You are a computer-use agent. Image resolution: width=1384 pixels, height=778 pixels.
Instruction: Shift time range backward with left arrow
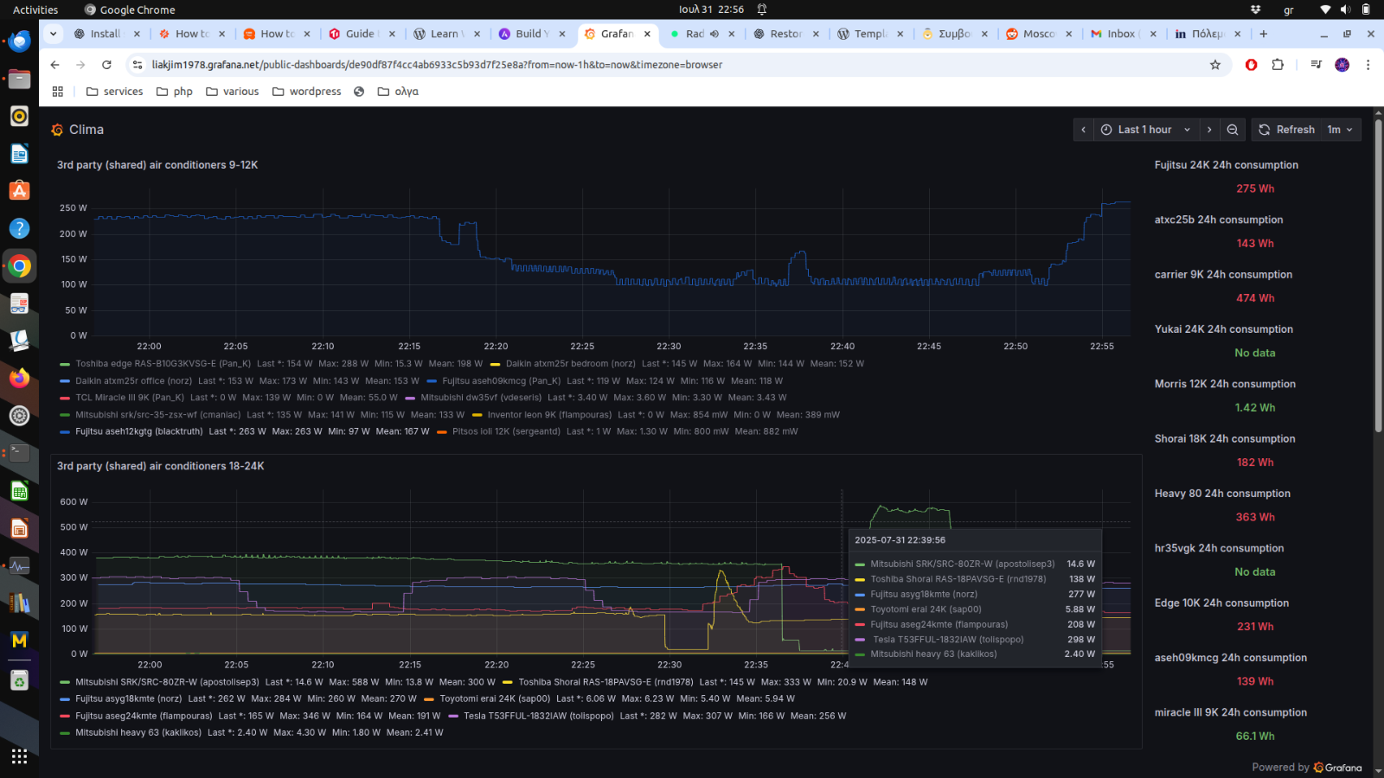1083,130
